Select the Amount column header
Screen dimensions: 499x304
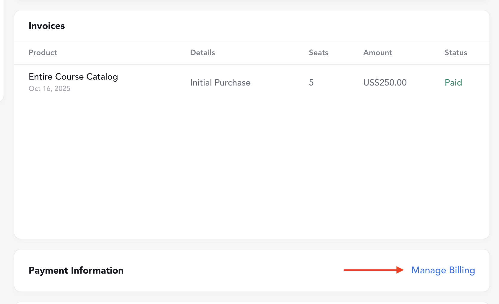point(377,53)
